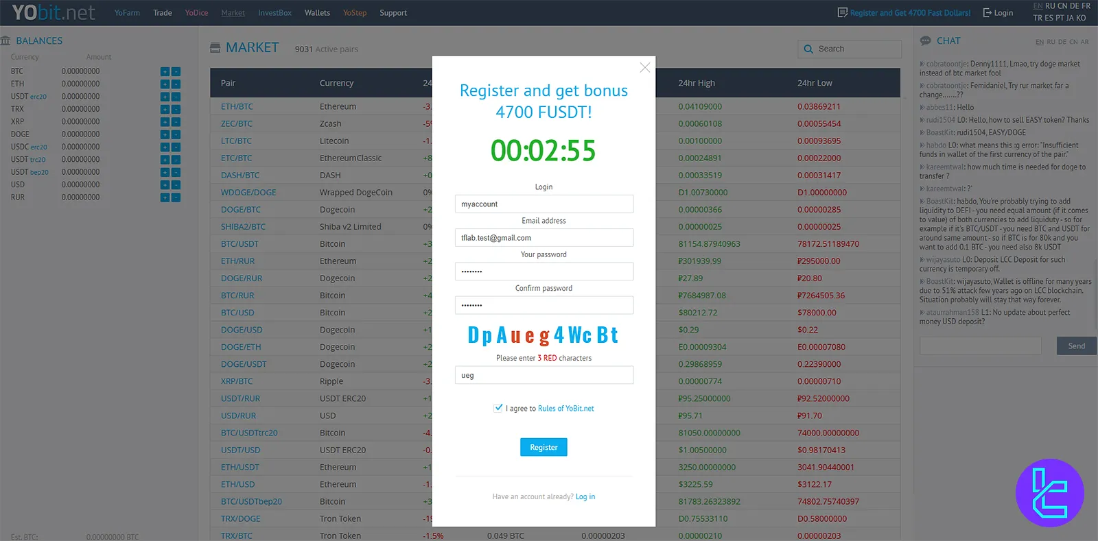Screen dimensions: 1098x541
Task: Open the BTC/USDT pair
Action: (240, 243)
